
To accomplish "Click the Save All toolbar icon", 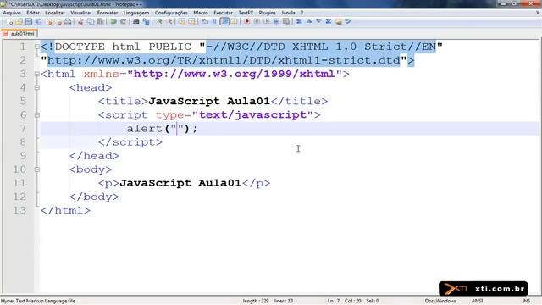I will point(39,21).
